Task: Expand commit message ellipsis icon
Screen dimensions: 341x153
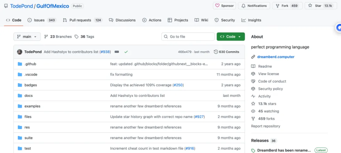Action: [117, 52]
